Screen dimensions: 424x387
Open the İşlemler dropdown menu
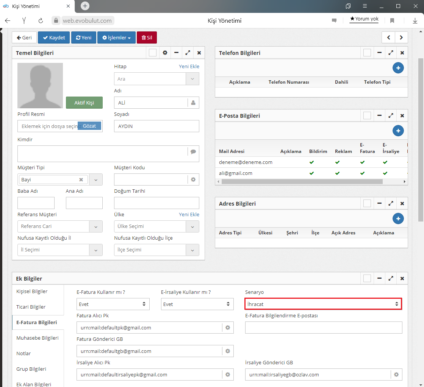tap(116, 38)
